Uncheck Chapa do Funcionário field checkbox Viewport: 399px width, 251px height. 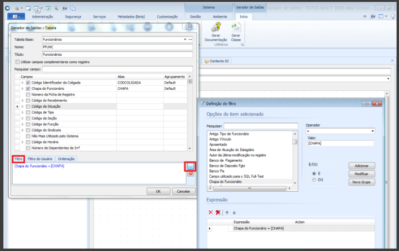28,88
